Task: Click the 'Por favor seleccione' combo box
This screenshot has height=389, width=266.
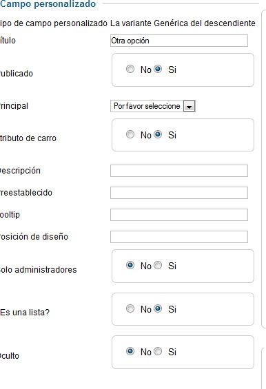Action: [x=153, y=106]
